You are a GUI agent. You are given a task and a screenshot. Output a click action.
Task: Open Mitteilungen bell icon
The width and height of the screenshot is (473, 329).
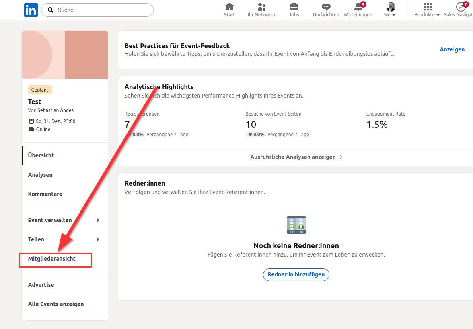pos(358,7)
